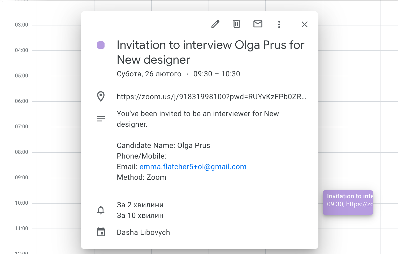This screenshot has height=254, width=398.
Task: Click the calendar owner icon
Action: (x=101, y=232)
